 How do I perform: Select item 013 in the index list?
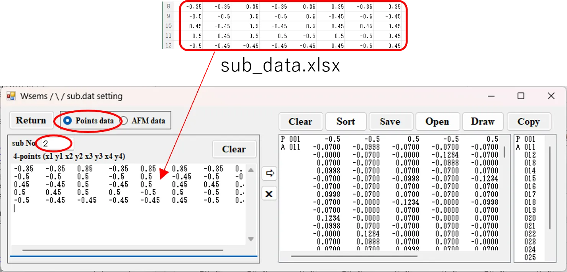[530, 163]
